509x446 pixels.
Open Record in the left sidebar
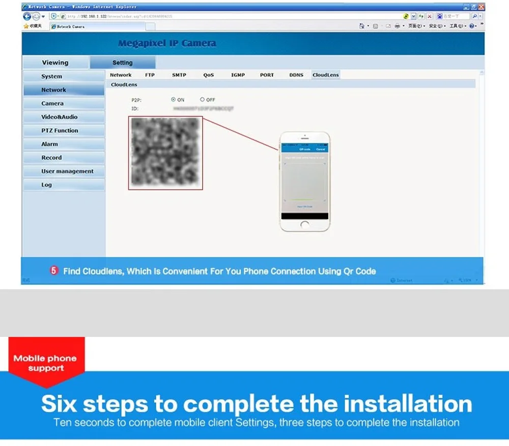click(64, 158)
